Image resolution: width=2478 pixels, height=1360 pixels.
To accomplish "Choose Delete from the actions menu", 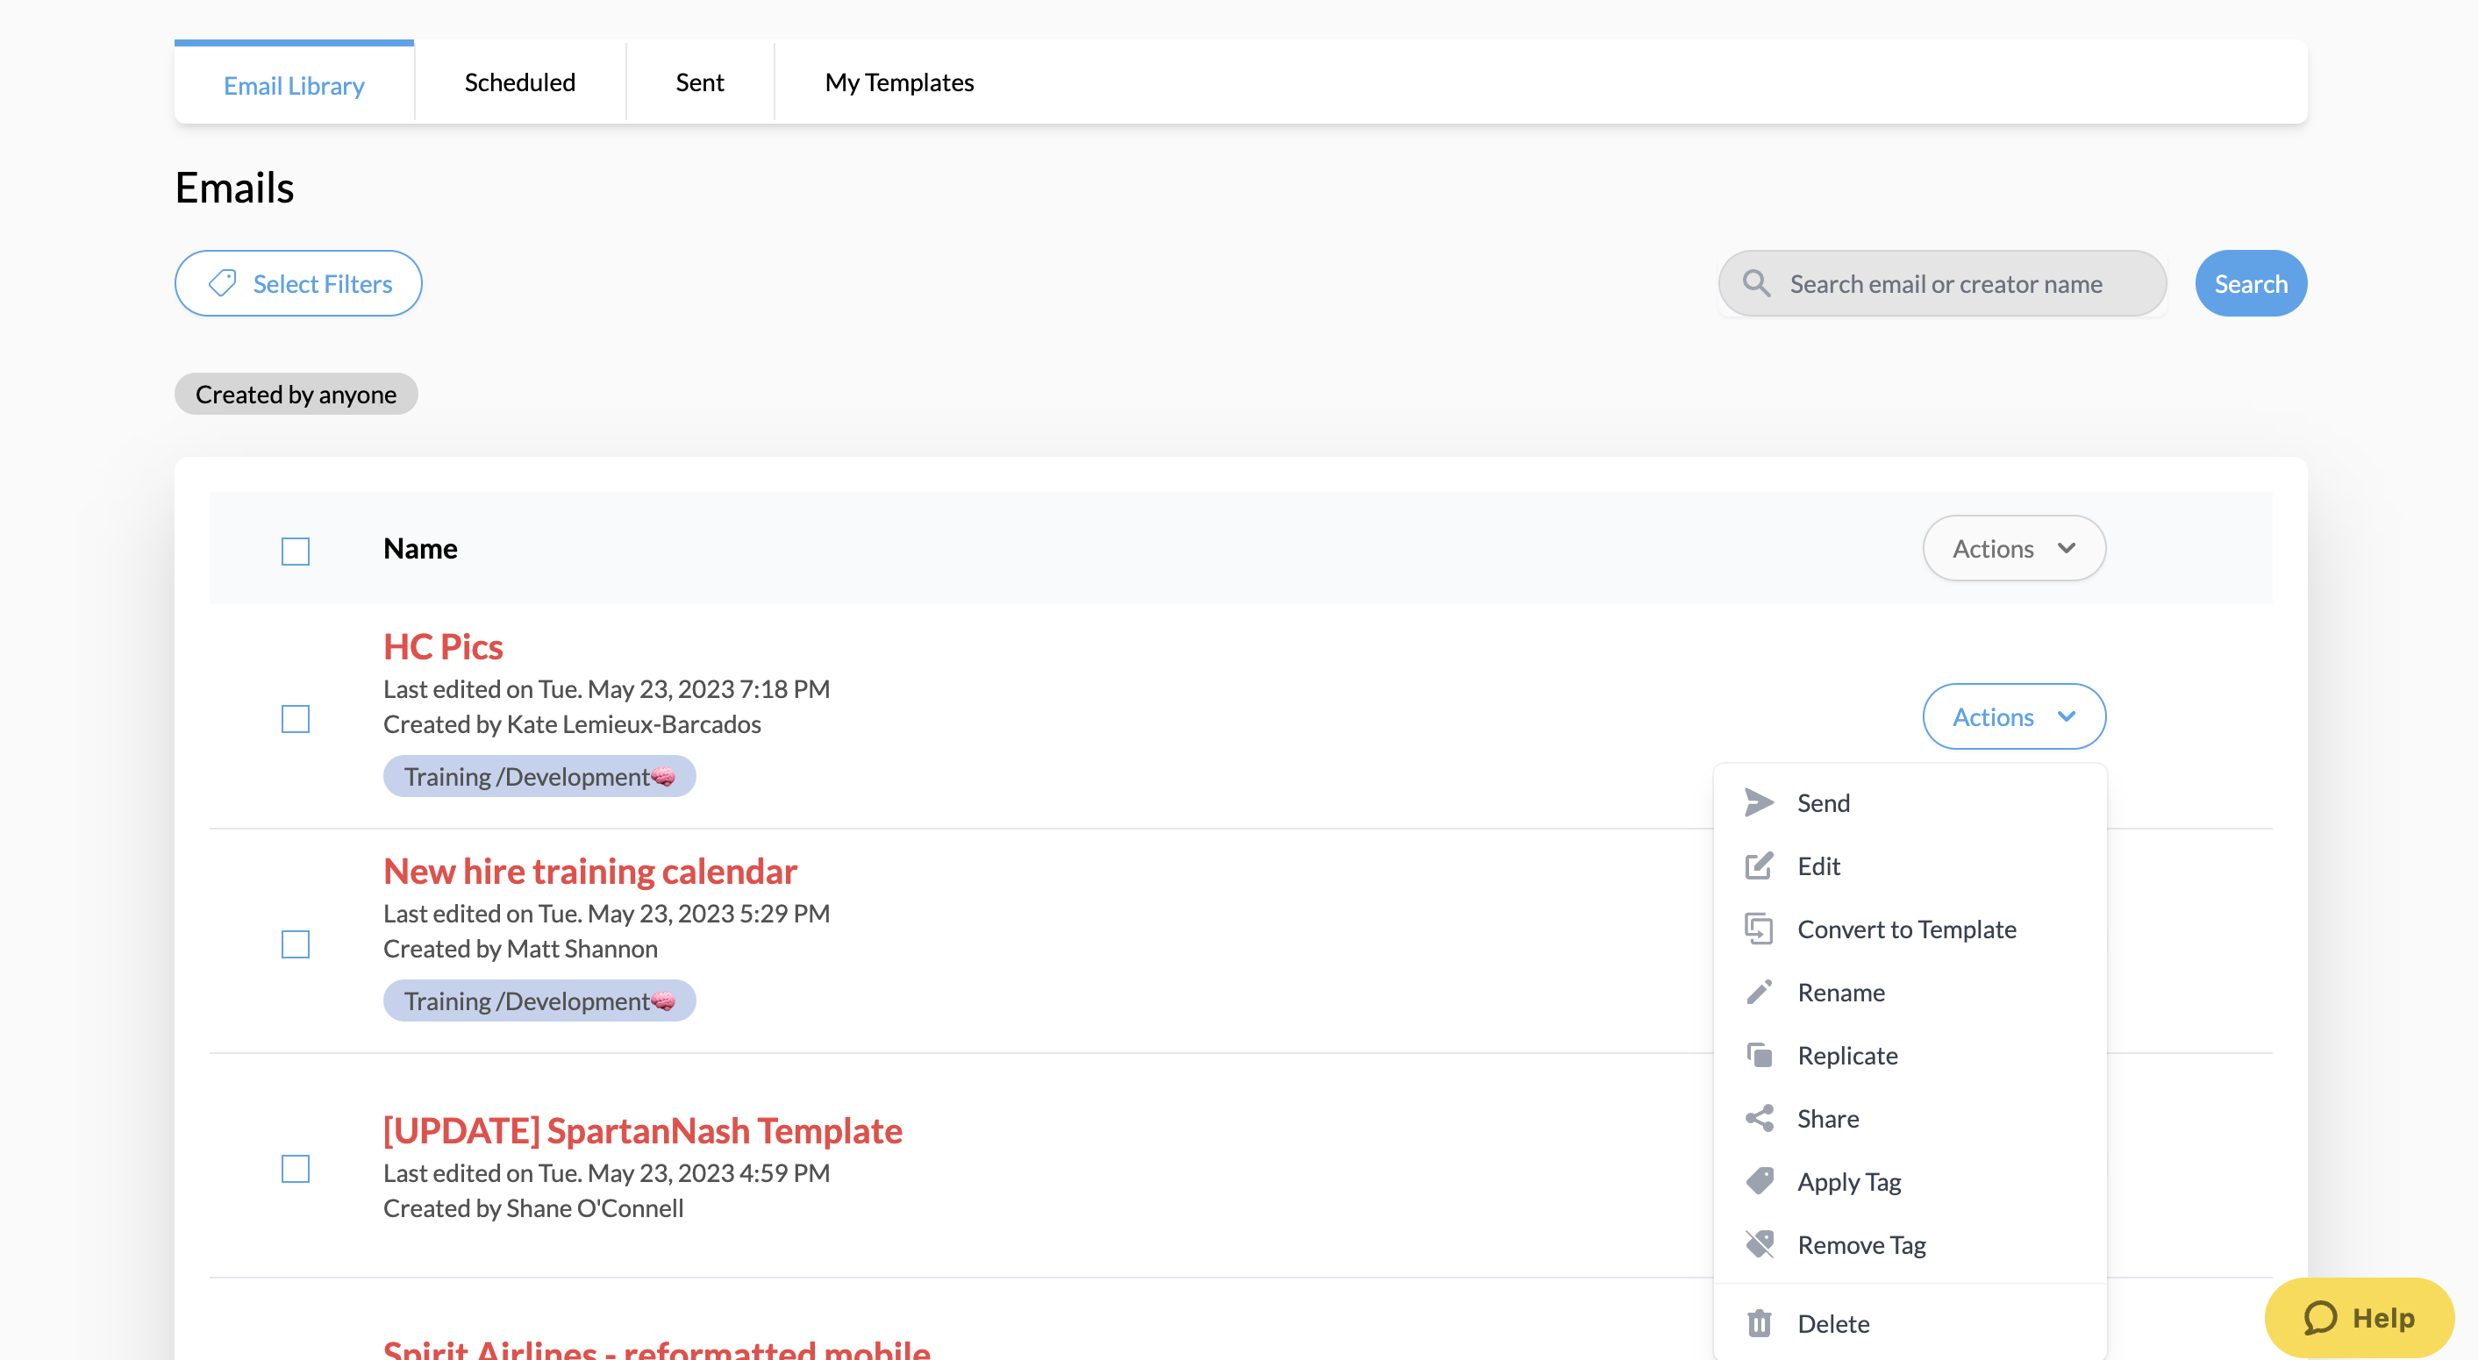I will pos(1910,1323).
